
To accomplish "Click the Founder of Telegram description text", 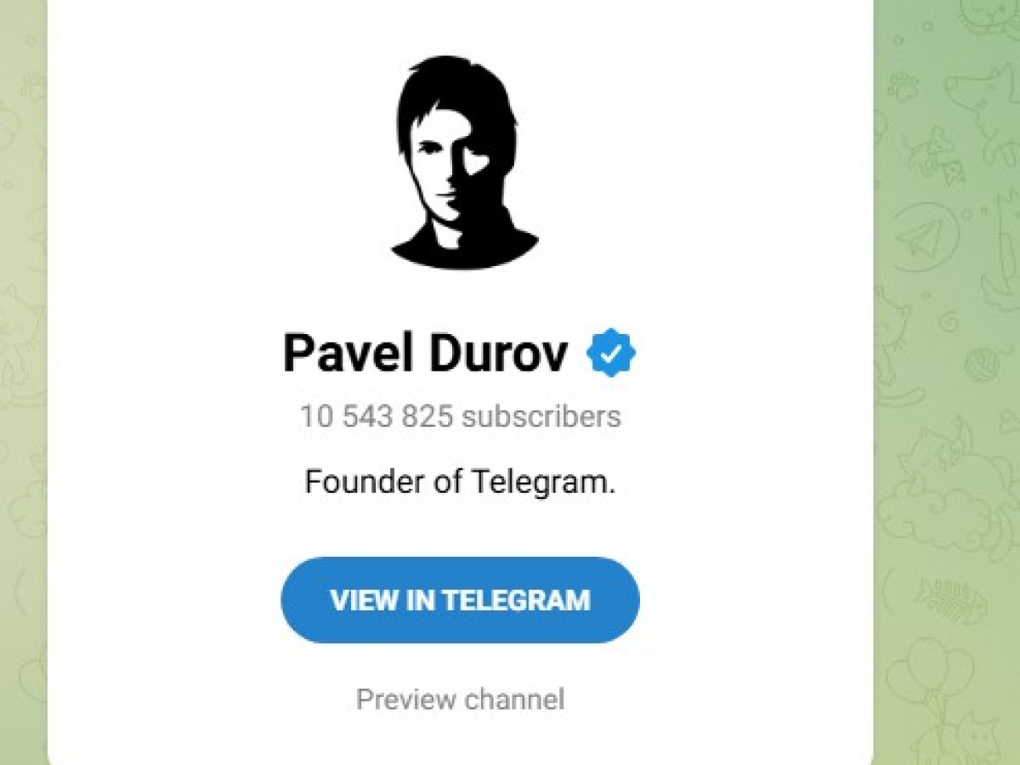I will click(x=460, y=483).
